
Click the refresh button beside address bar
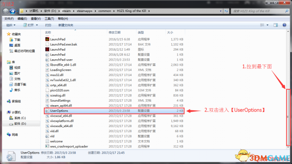pyautogui.click(x=226, y=11)
